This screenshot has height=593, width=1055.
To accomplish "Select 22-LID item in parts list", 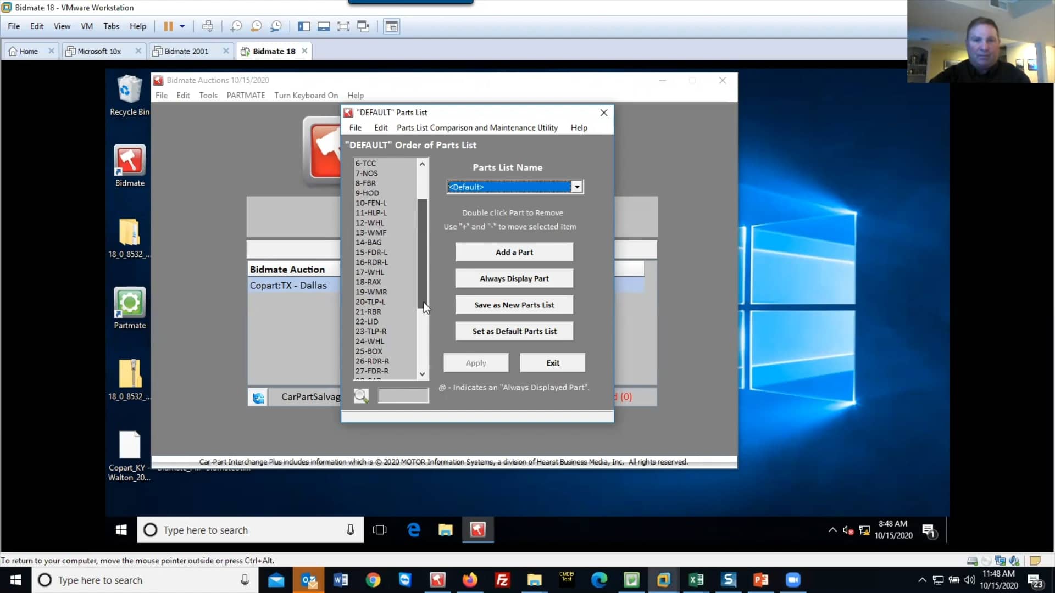I will point(368,321).
